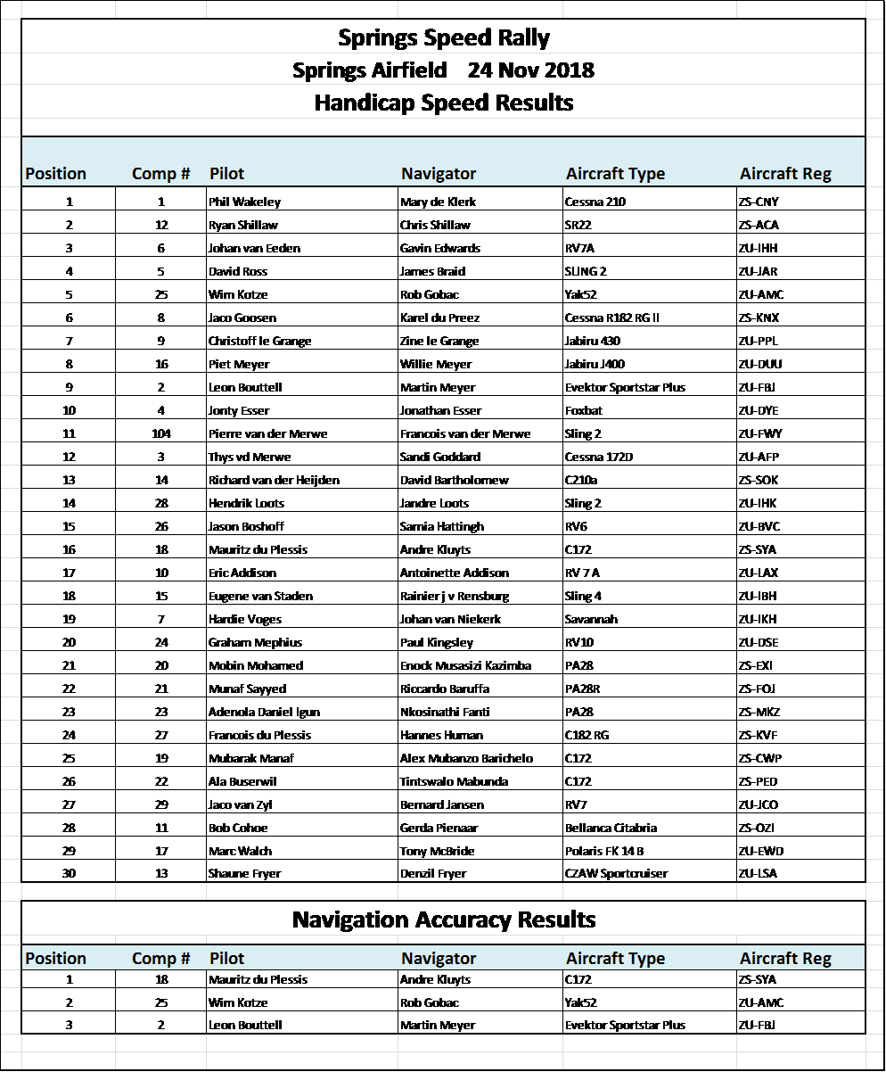Select position 1 cell in Handicap Speed table
The image size is (886, 1072).
pos(70,202)
